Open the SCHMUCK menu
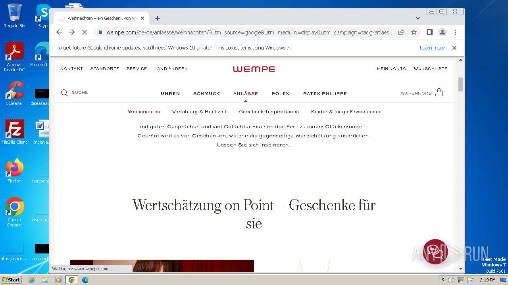Image resolution: width=508 pixels, height=285 pixels. [206, 94]
